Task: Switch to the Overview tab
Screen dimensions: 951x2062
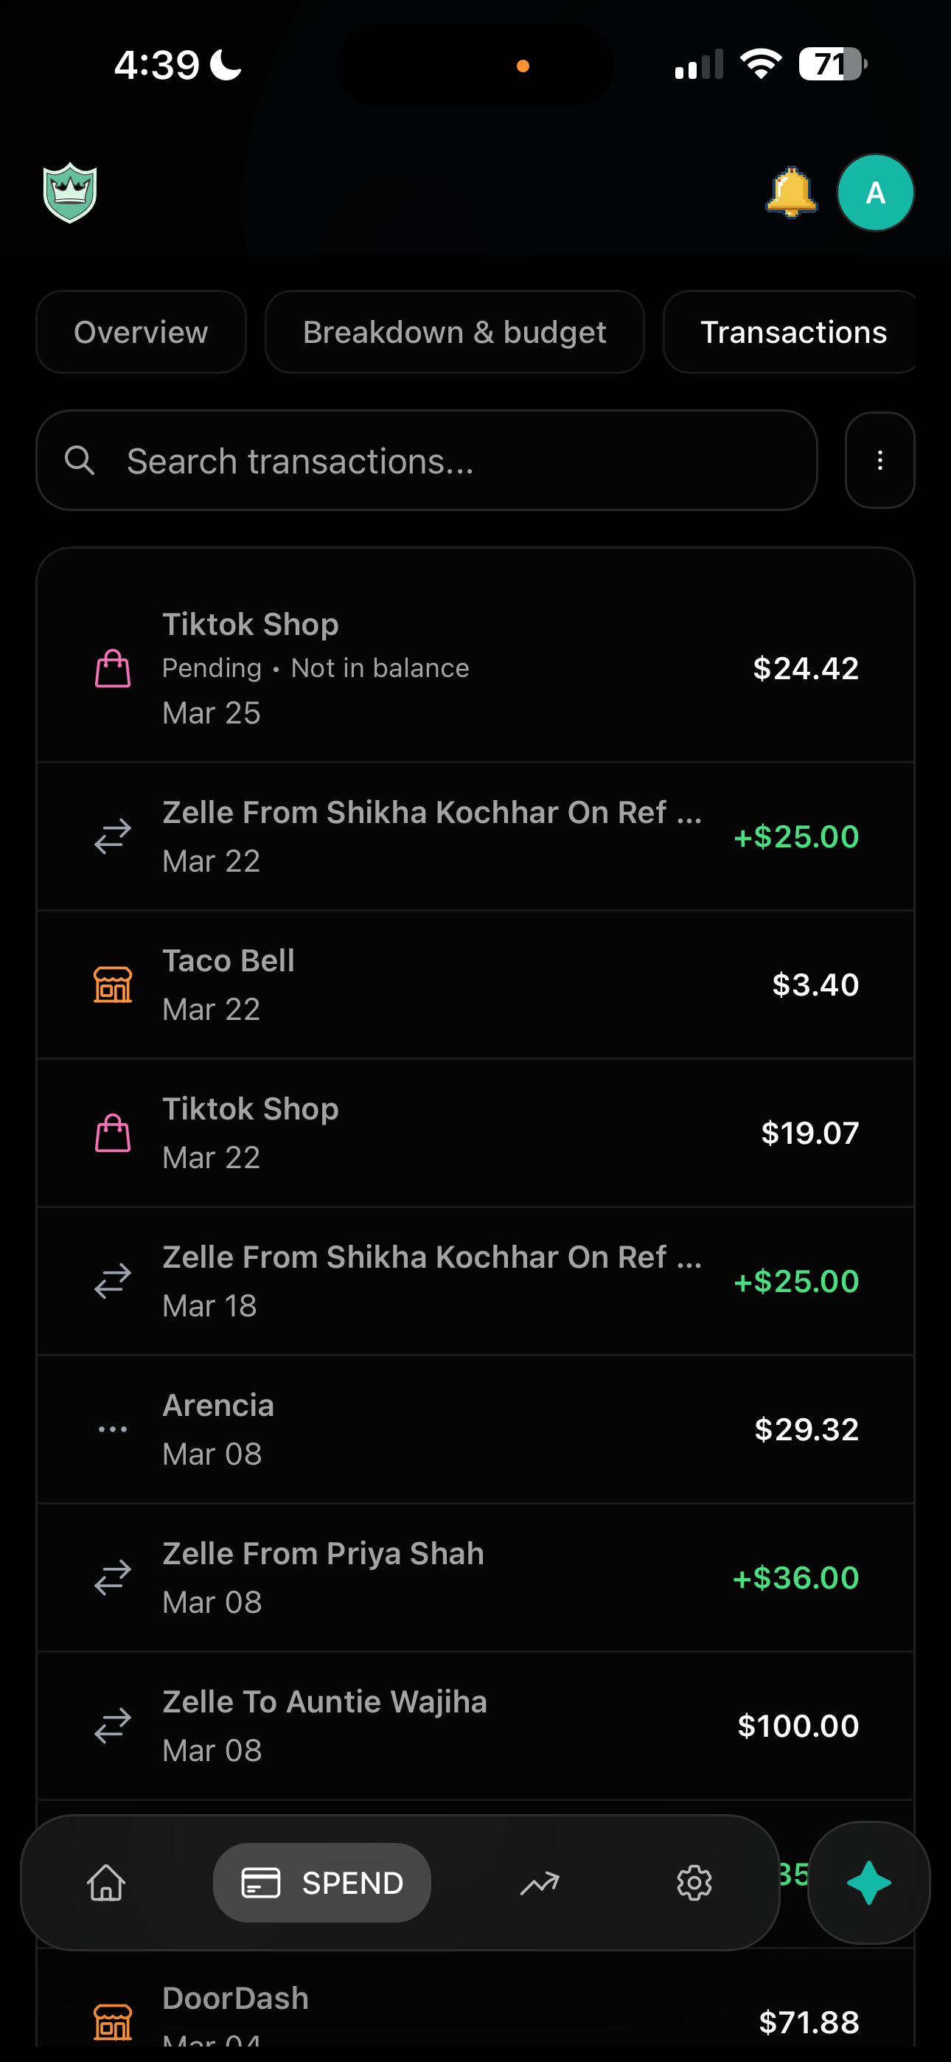Action: tap(141, 332)
